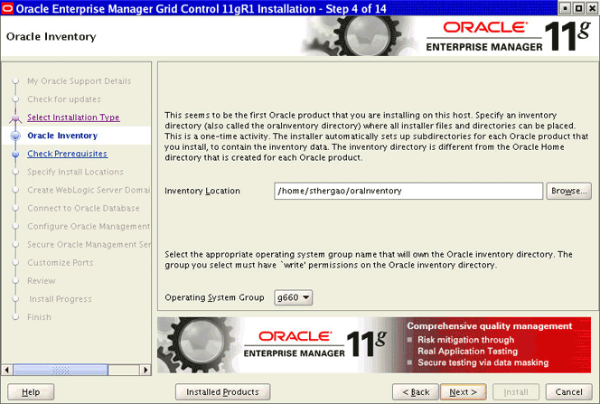Image resolution: width=600 pixels, height=404 pixels.
Task: Browse for inventory location
Action: (569, 191)
